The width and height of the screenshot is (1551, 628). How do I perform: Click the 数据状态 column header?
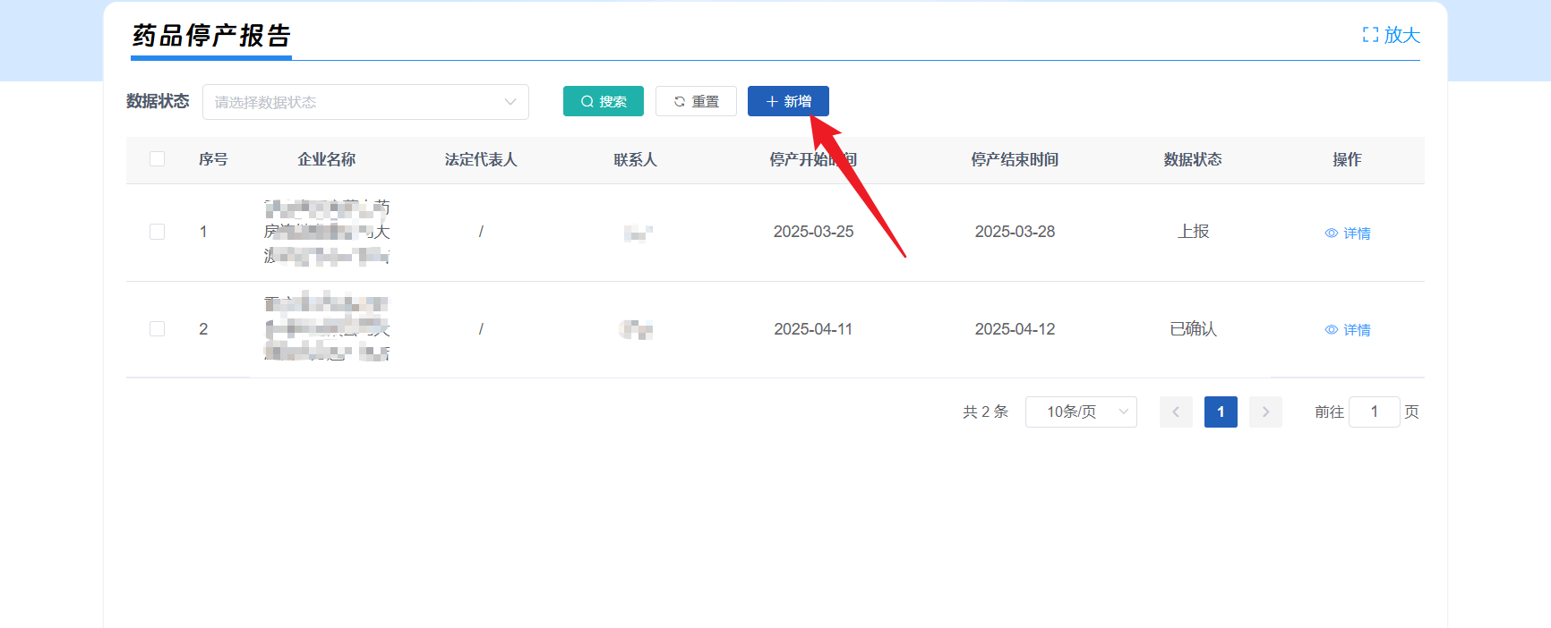click(x=1193, y=159)
